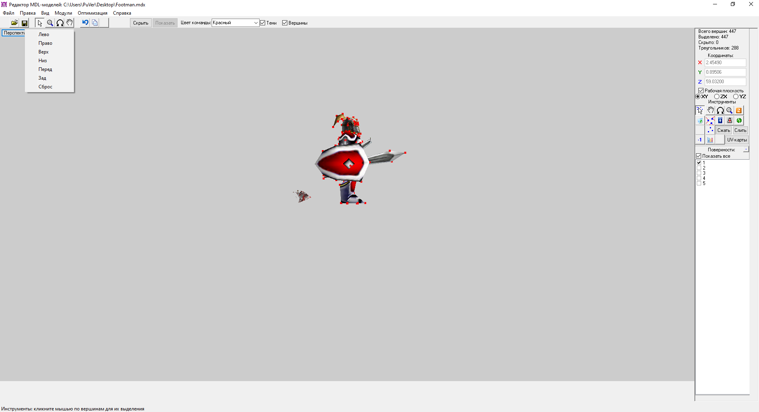Image resolution: width=759 pixels, height=412 pixels.
Task: Click the copy icon in top toolbar
Action: click(x=95, y=23)
